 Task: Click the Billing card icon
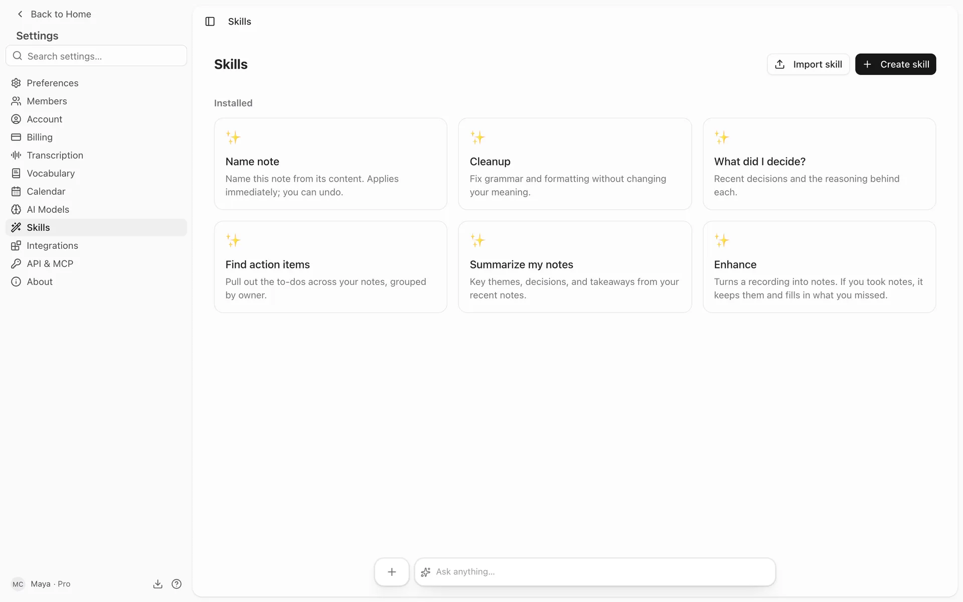[x=16, y=137]
